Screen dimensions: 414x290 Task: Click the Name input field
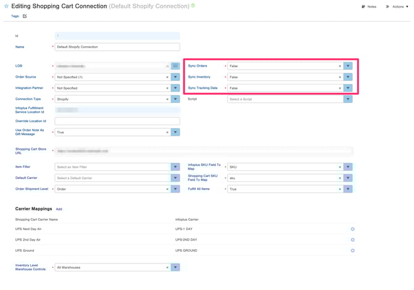point(117,47)
